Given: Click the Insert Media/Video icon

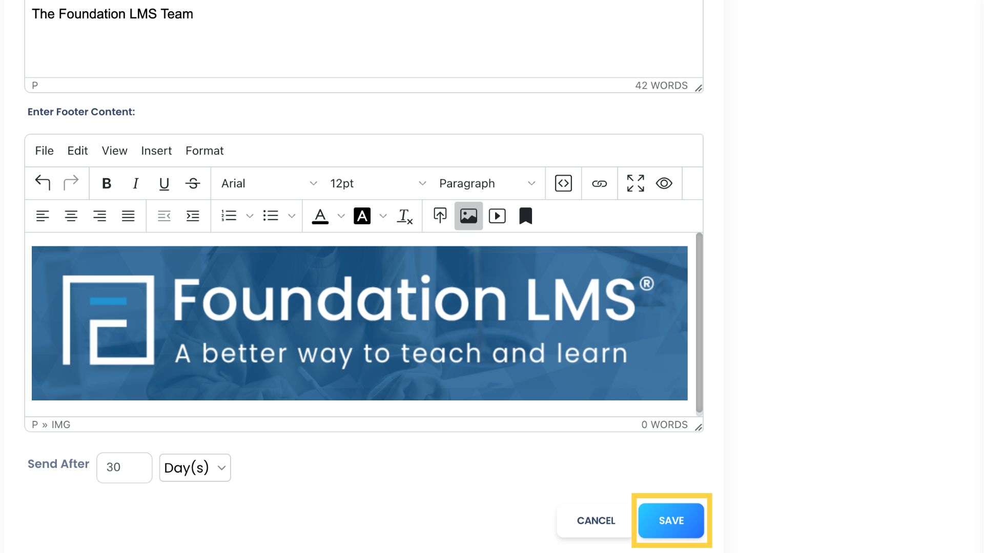Looking at the screenshot, I should [x=498, y=216].
